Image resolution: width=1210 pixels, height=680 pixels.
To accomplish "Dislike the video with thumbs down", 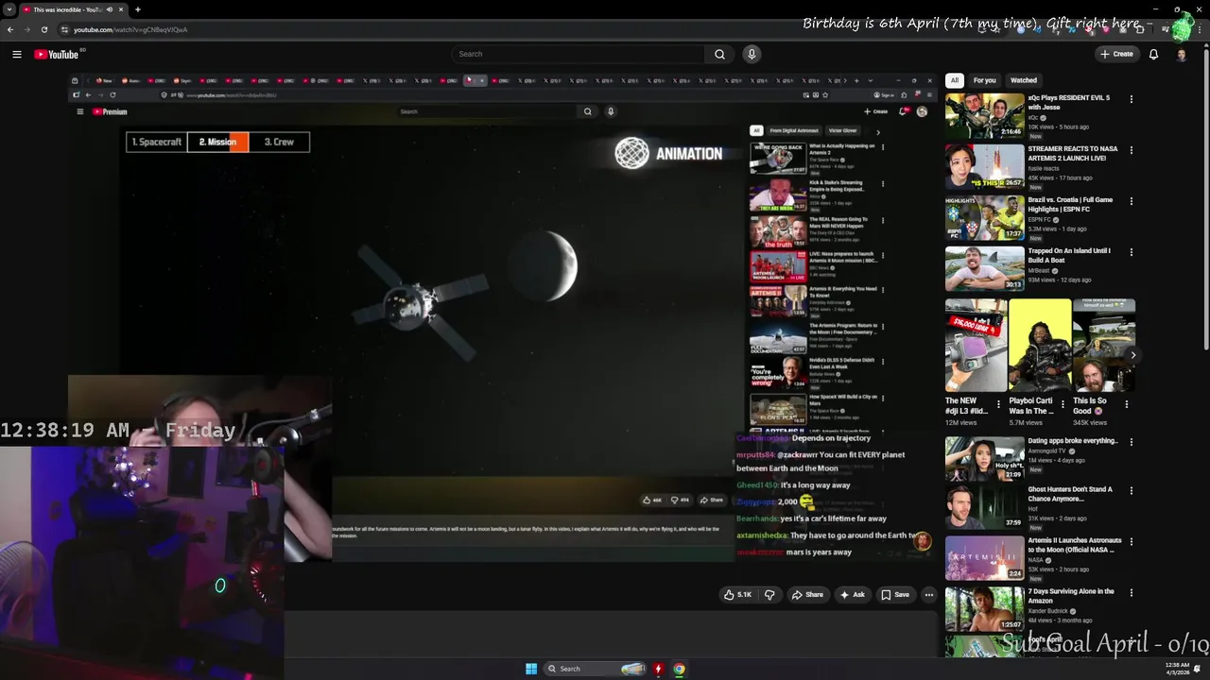I will point(769,595).
